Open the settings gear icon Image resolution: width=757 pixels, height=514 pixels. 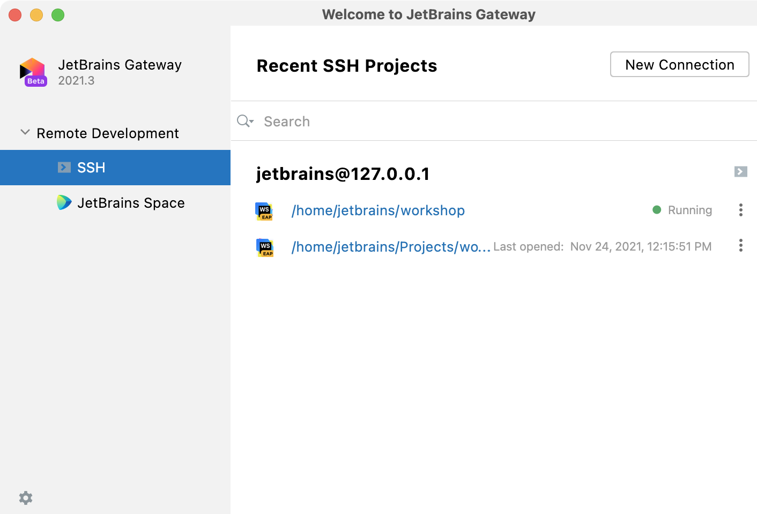(26, 498)
